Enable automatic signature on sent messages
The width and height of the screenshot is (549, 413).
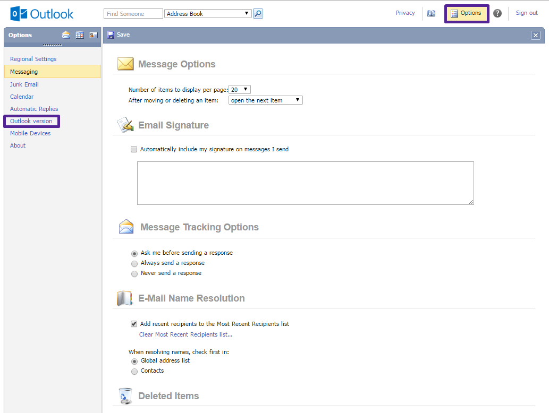point(134,149)
